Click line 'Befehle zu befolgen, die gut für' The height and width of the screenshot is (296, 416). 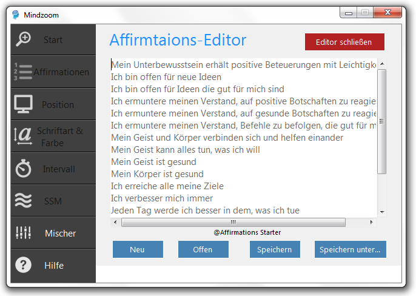tap(243, 126)
